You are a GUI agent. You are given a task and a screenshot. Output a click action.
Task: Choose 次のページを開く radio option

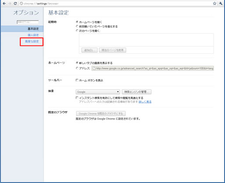point(77,31)
